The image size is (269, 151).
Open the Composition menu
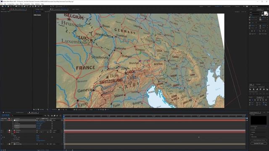11,4
